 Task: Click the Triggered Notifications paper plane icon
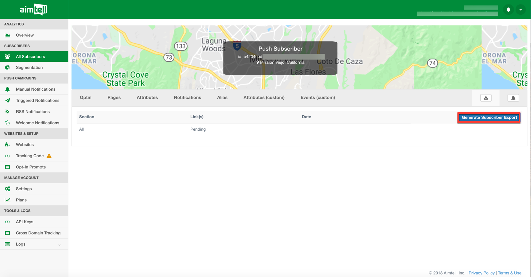(7, 101)
